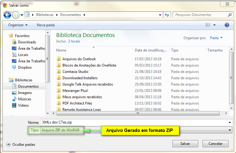Click the refresh arrows icon beside address bar
236x153 pixels.
[x=167, y=15]
